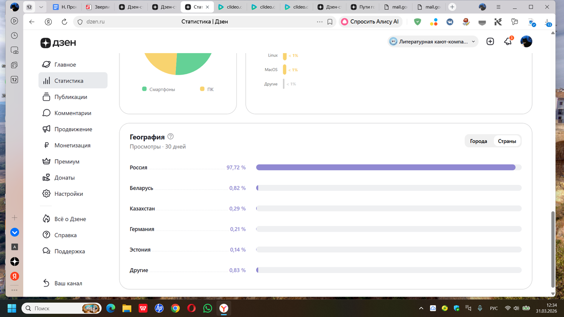Click the Эстония country row label
Screen dimensions: 564x317
pyautogui.click(x=140, y=250)
